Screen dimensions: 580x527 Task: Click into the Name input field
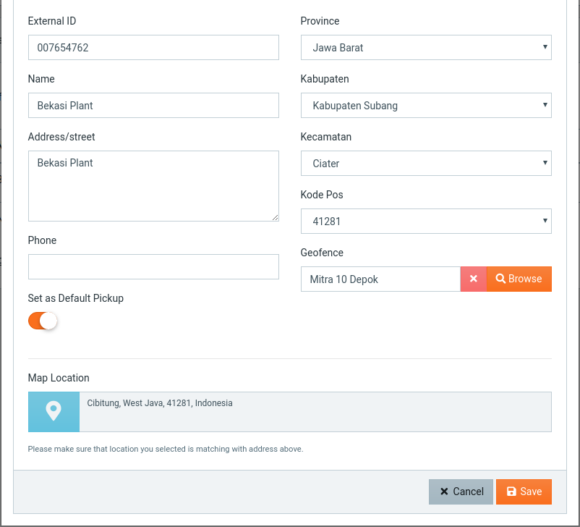click(x=153, y=105)
